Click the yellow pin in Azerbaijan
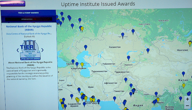 (x=82, y=65)
